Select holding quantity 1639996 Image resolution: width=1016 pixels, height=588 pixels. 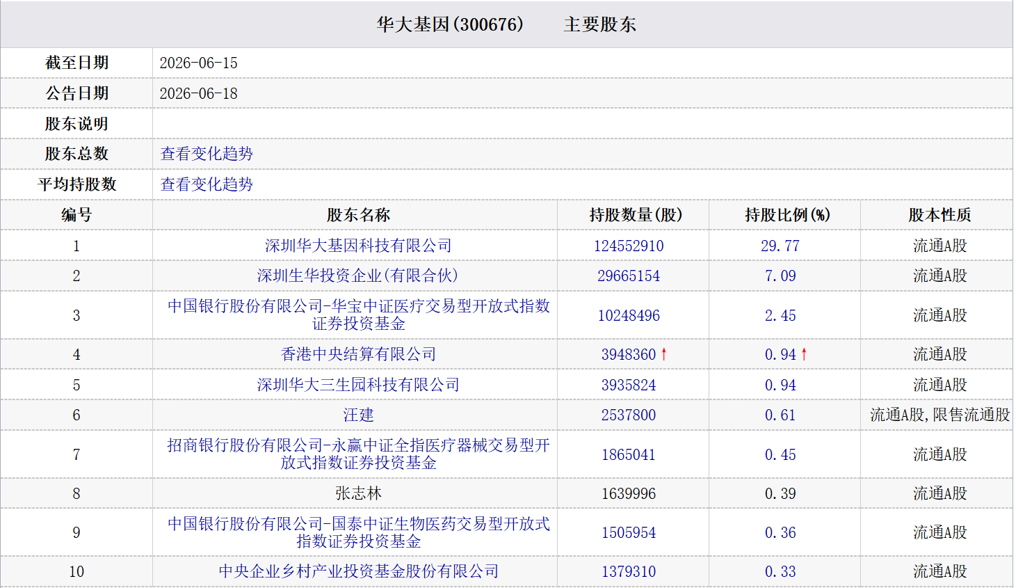pos(629,493)
